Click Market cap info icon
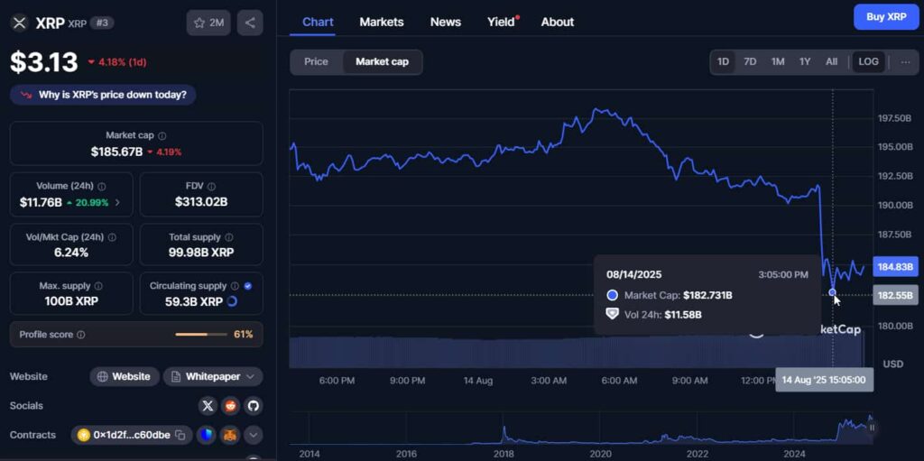The height and width of the screenshot is (461, 924). [162, 135]
